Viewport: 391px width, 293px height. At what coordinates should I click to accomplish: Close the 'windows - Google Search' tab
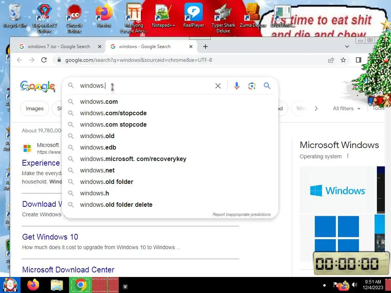pos(191,47)
